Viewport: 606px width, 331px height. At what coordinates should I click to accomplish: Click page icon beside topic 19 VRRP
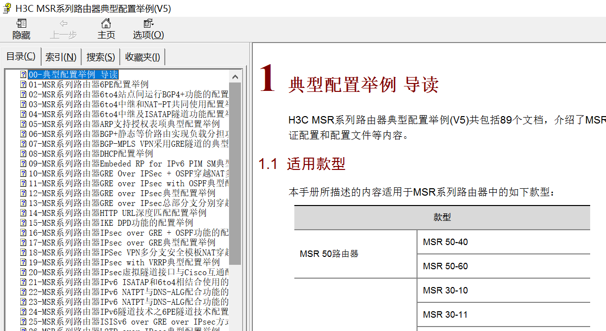tap(23, 262)
